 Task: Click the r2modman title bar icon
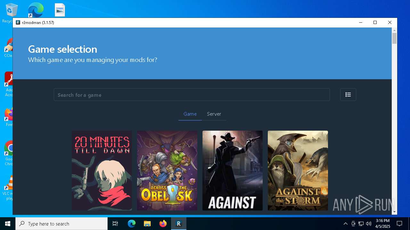tap(18, 23)
